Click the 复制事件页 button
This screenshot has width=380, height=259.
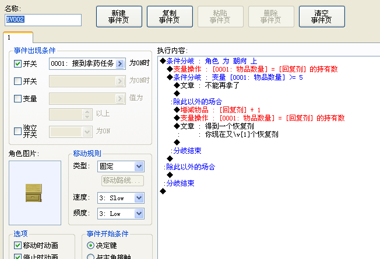[170, 16]
